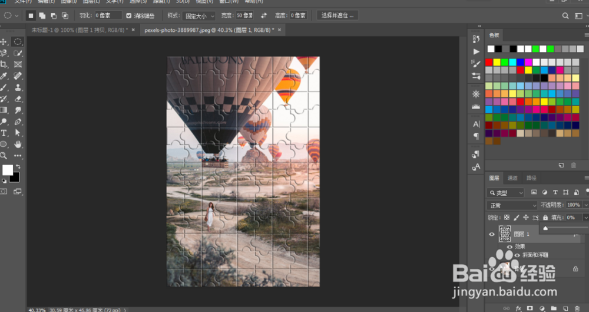Click the fill slider handle
The width and height of the screenshot is (589, 312).
545,228
